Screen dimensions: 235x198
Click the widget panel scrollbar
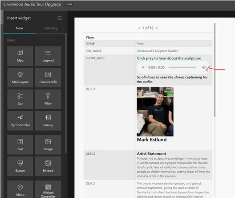66,93
